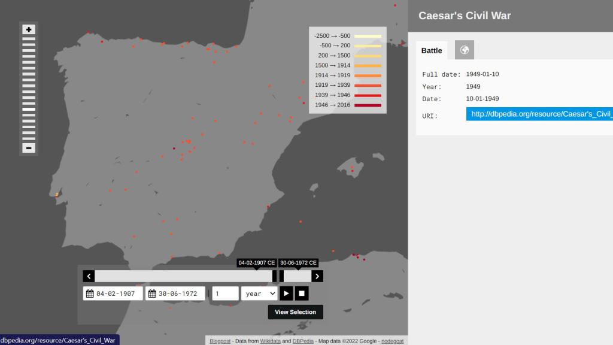Screen dimensions: 613x345
Task: Click the zoom out minus button
Action: click(29, 148)
